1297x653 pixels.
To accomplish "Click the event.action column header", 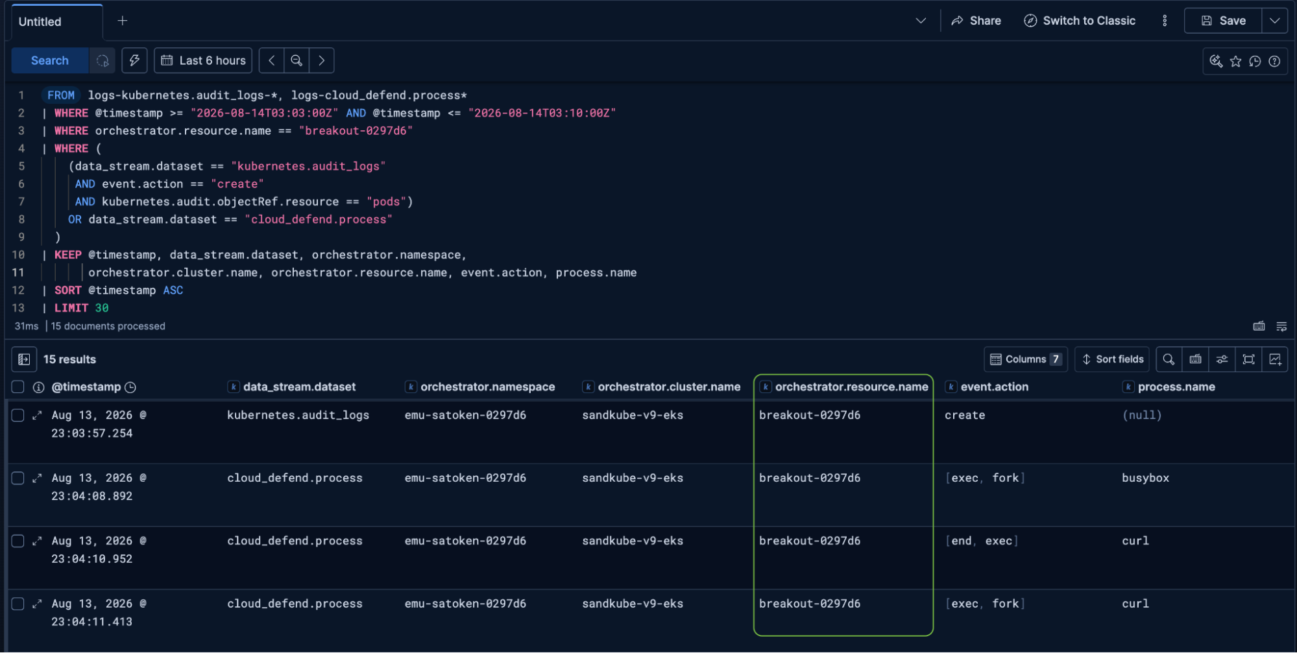I will click(x=994, y=387).
